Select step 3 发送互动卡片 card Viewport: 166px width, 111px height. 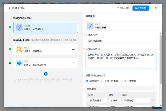pyautogui.click(x=46, y=63)
